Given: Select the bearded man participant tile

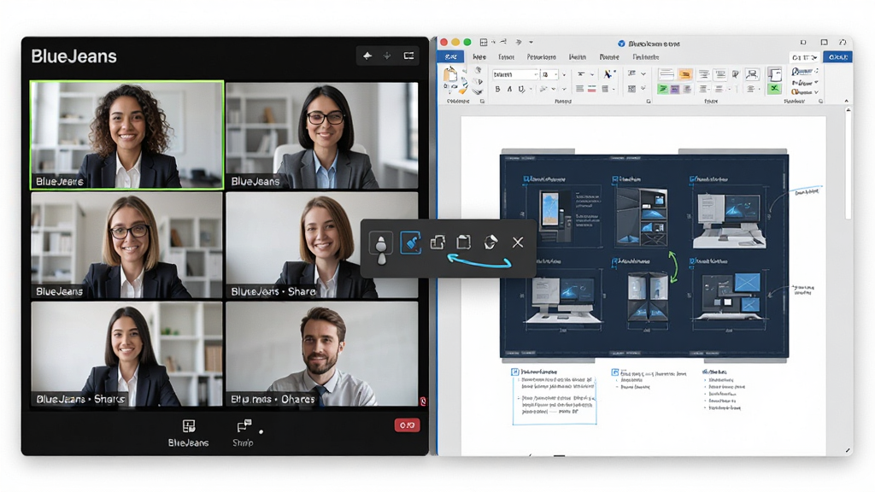Looking at the screenshot, I should pos(322,354).
